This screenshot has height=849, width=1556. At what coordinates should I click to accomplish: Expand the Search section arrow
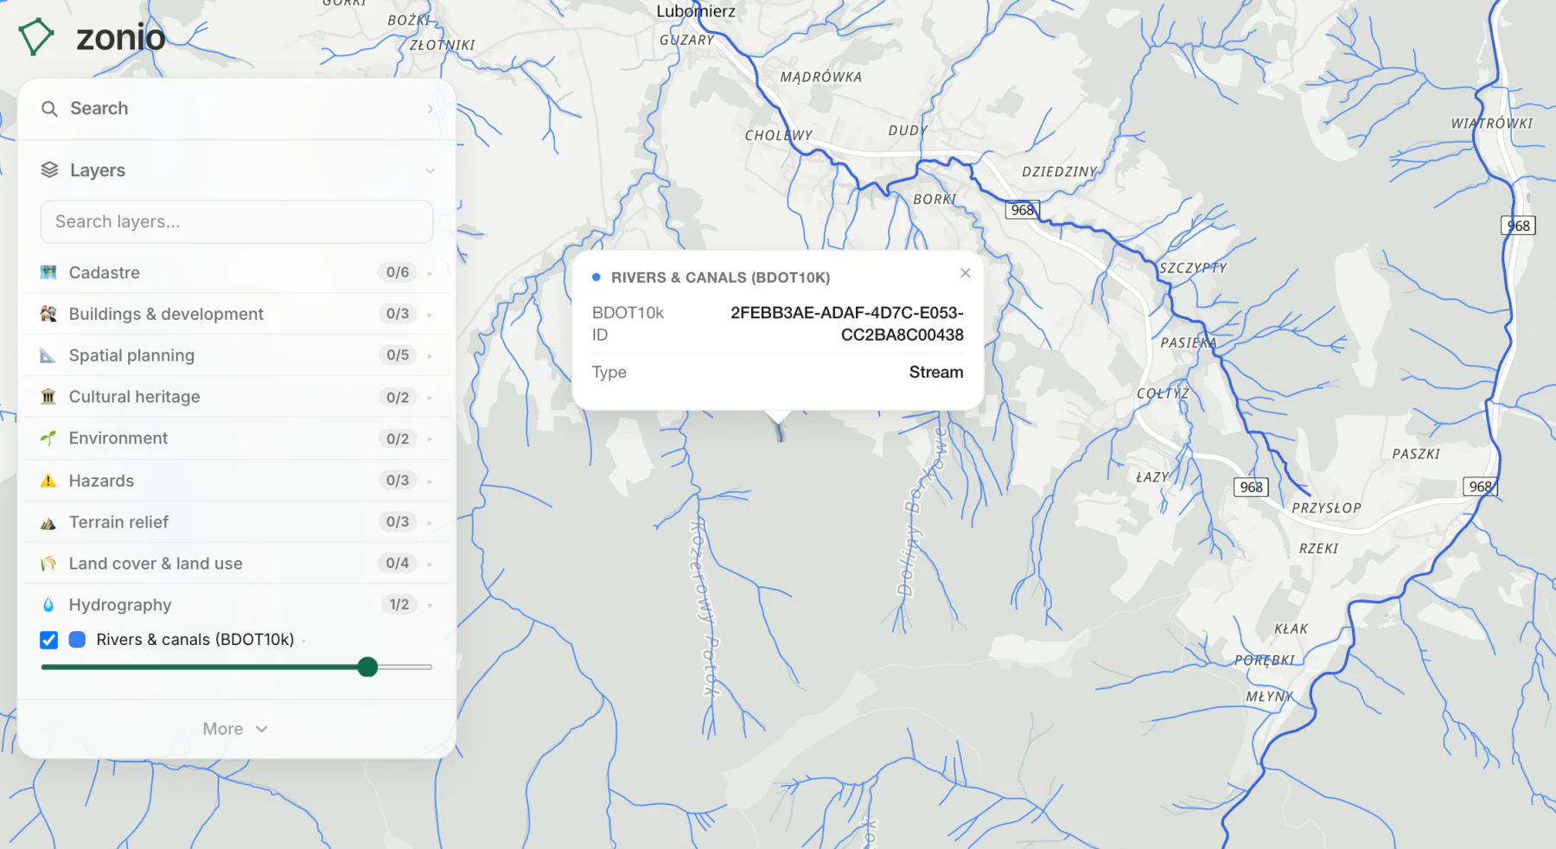click(430, 109)
